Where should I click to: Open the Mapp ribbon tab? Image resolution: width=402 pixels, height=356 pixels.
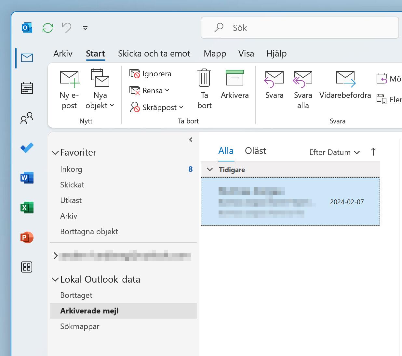click(215, 53)
